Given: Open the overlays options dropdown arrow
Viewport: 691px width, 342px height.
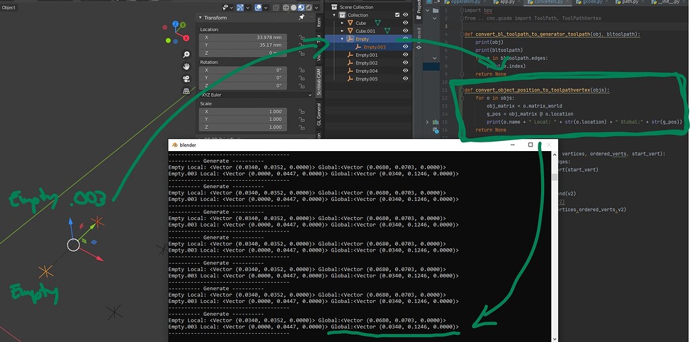Looking at the screenshot, I should [x=266, y=7].
